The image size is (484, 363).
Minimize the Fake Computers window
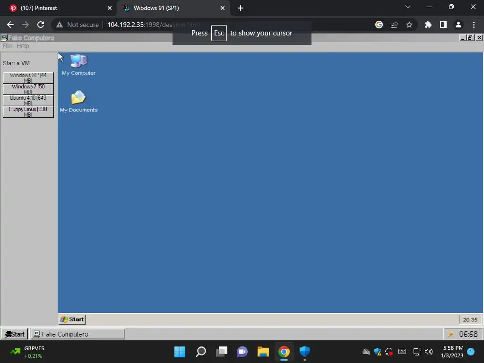[462, 38]
